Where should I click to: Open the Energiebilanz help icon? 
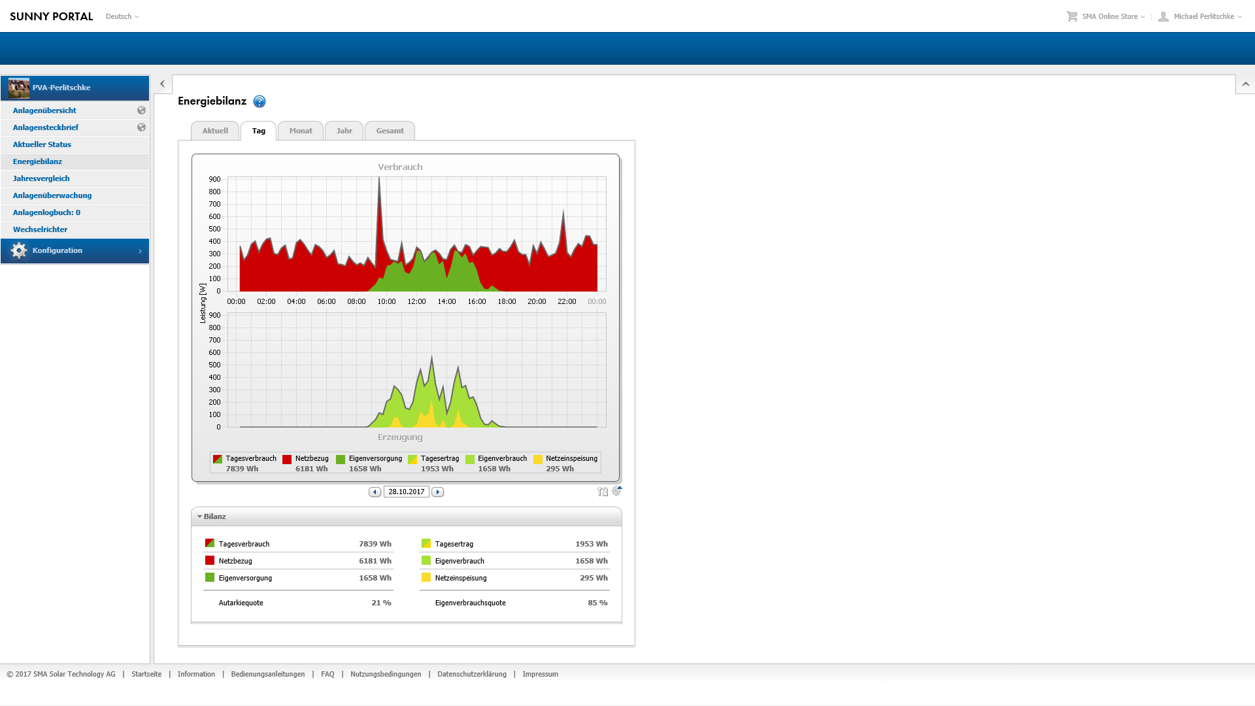pyautogui.click(x=259, y=101)
